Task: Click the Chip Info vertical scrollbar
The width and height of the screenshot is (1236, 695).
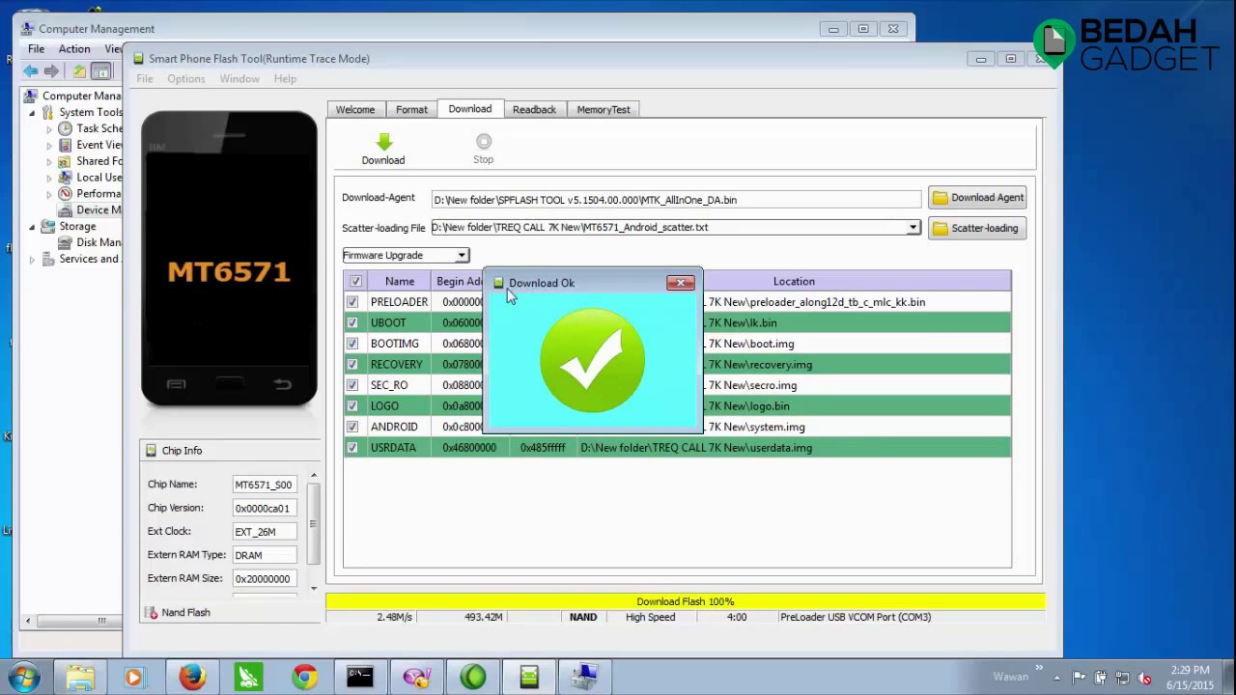Action: pos(313,531)
